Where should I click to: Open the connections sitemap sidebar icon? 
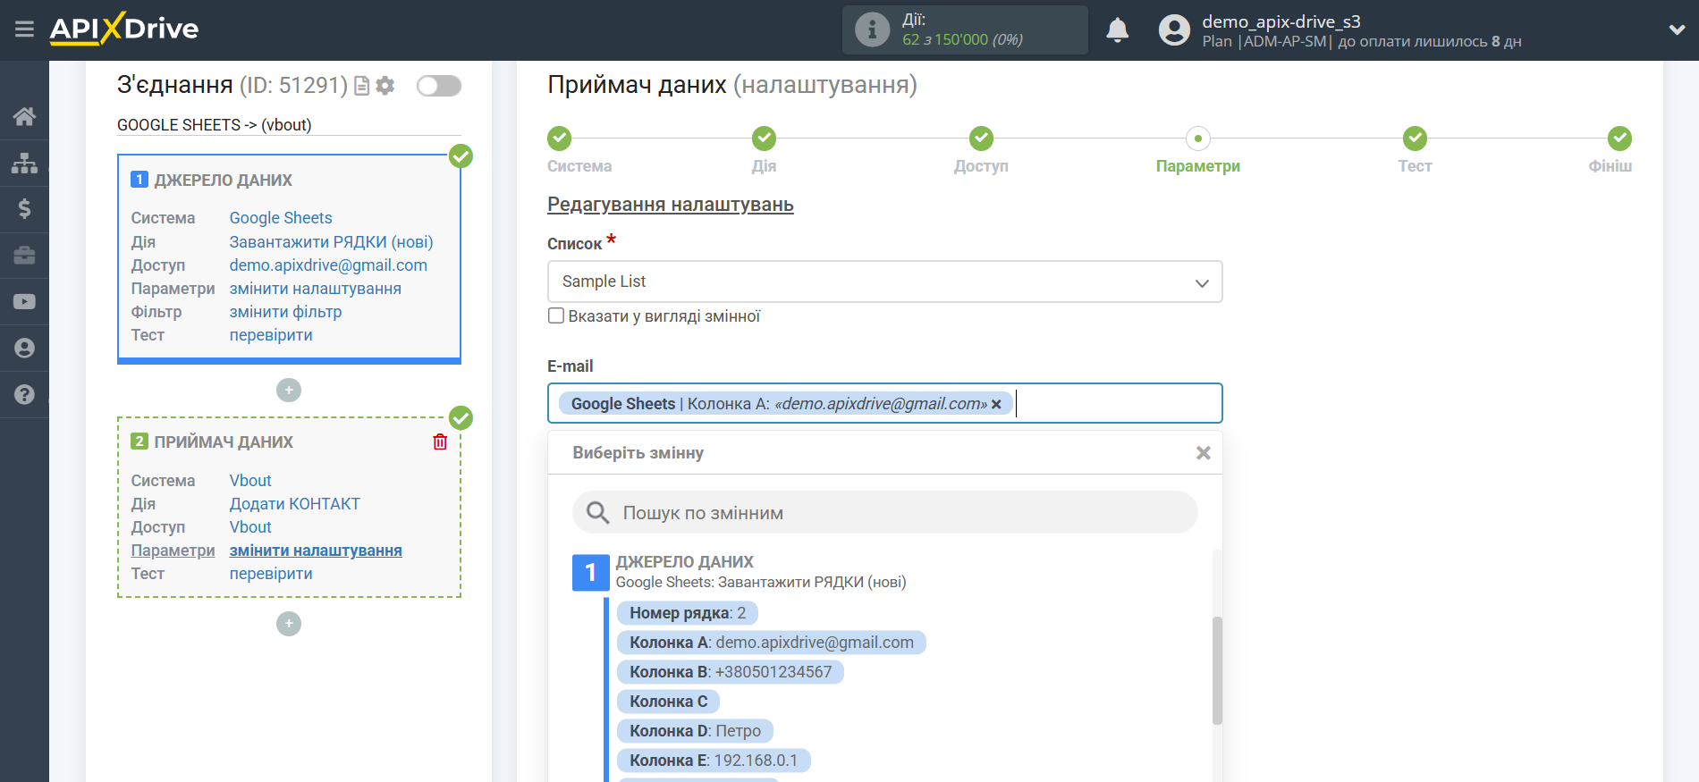pyautogui.click(x=24, y=163)
